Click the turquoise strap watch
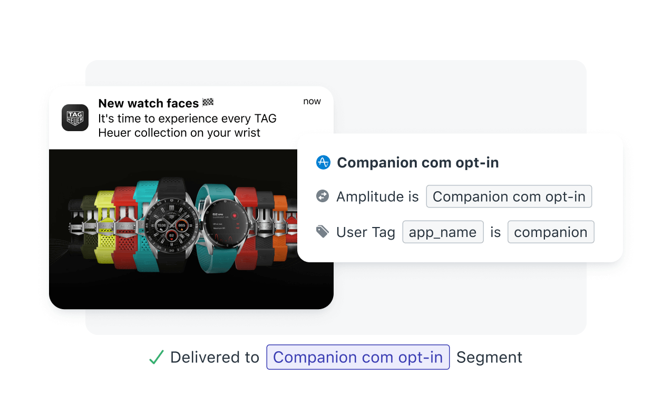672x395 pixels. [x=222, y=228]
